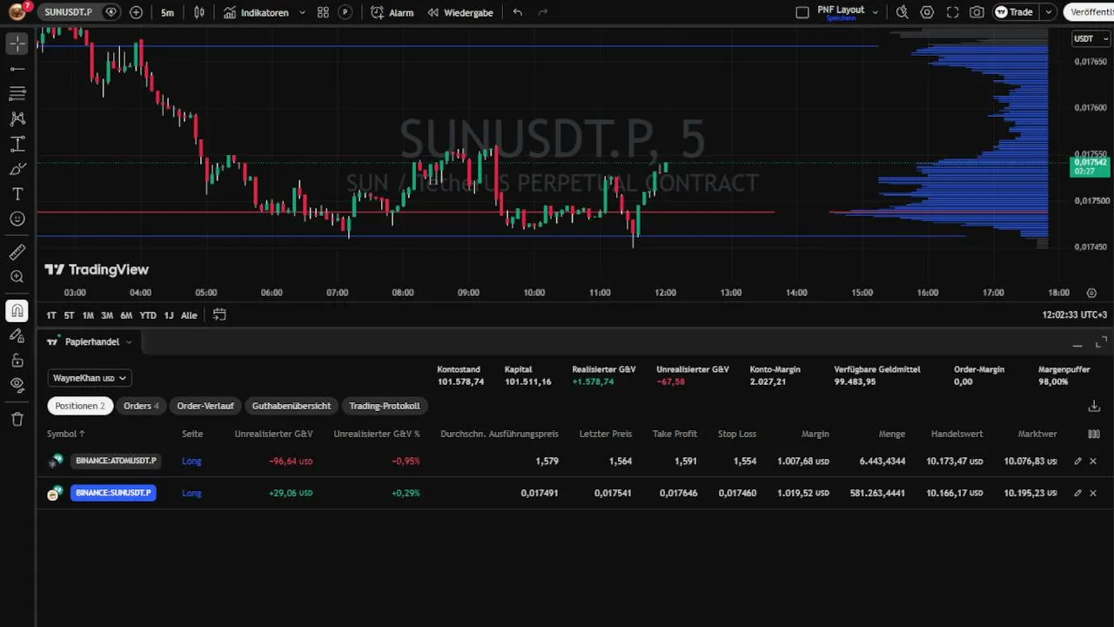This screenshot has height=627, width=1114.
Task: Open the Indikatoren dialog
Action: tap(257, 12)
